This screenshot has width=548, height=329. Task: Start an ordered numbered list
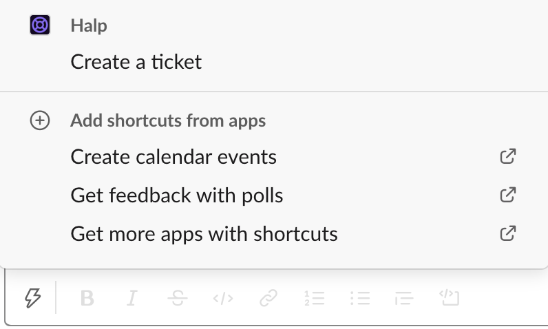pos(314,298)
